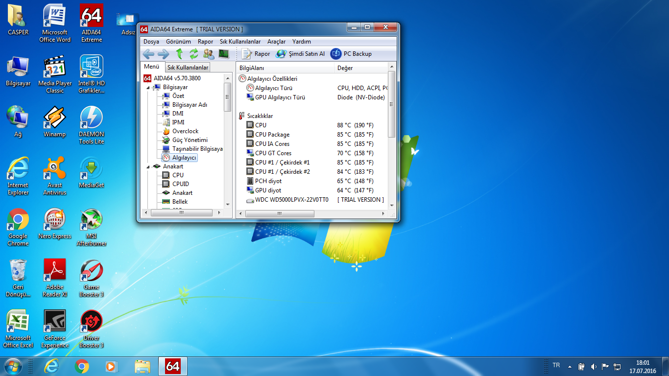Select CPU under Anakart tree
The height and width of the screenshot is (376, 669).
(173, 175)
